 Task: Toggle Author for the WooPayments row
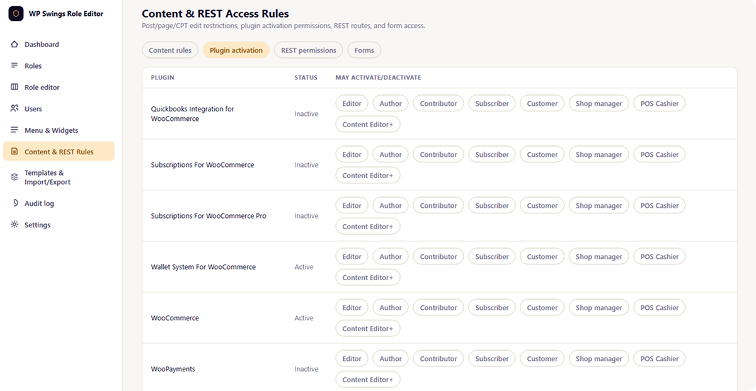(391, 358)
